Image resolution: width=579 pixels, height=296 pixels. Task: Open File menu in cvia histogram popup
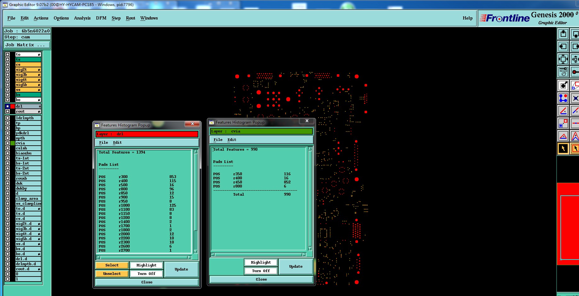point(218,140)
